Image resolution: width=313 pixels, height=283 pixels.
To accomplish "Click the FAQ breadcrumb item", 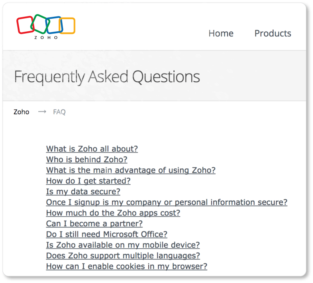I will [59, 112].
